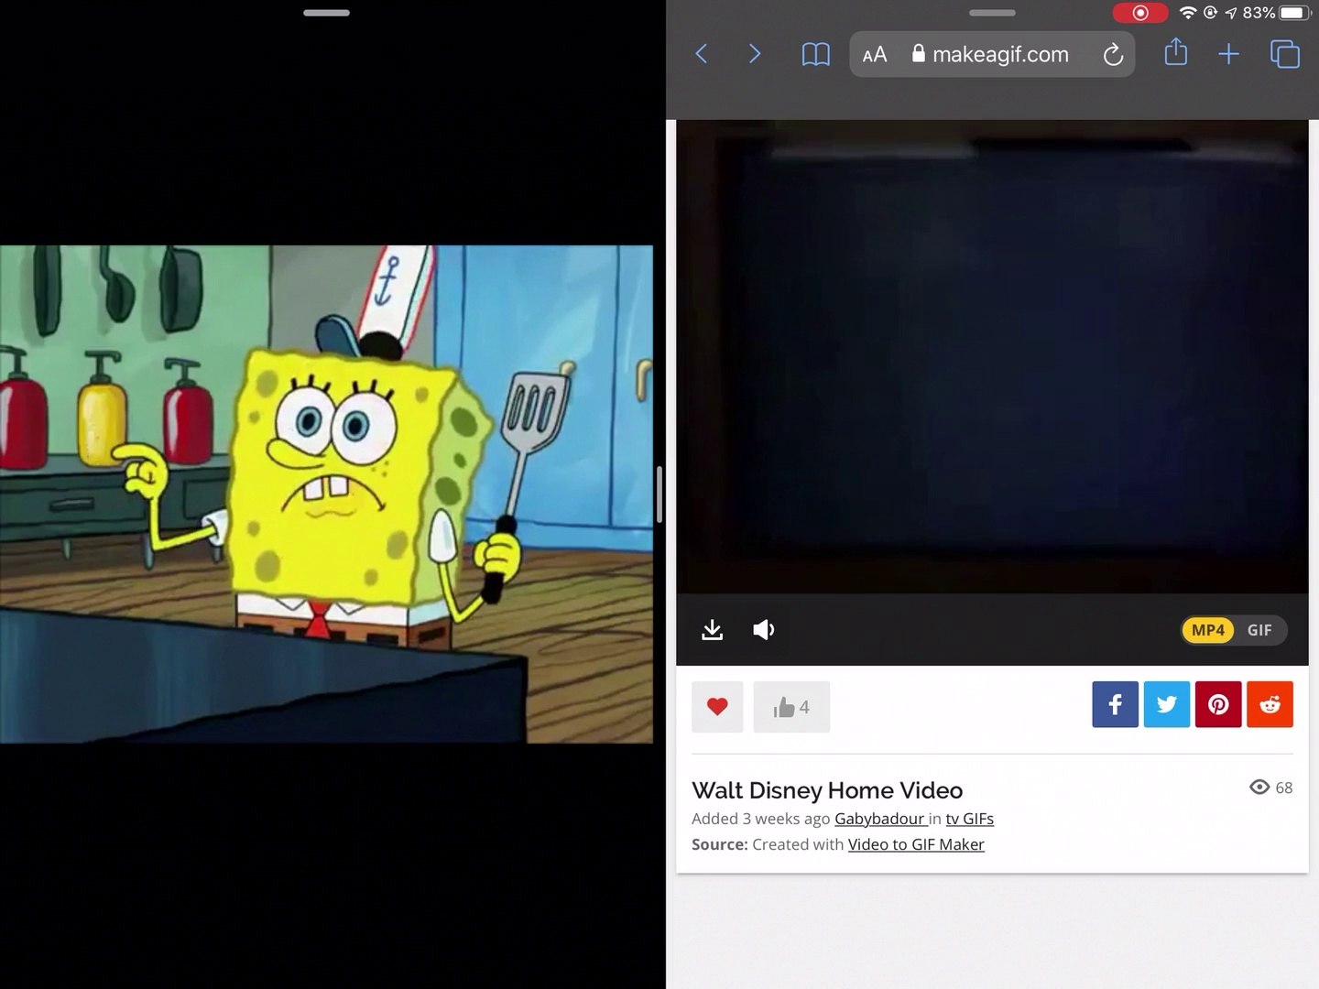The image size is (1319, 989).
Task: Go forward in Safari
Action: point(755,54)
